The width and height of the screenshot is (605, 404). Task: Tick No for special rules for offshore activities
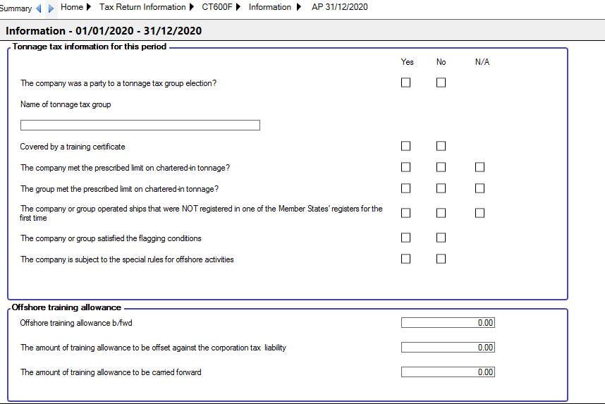coord(441,259)
